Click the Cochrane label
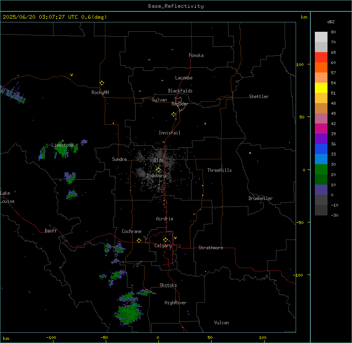This screenshot has height=343, width=352. click(x=131, y=231)
